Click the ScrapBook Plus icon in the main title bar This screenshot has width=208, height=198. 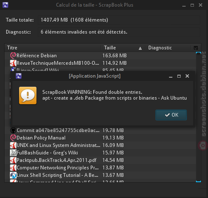coord(5,5)
